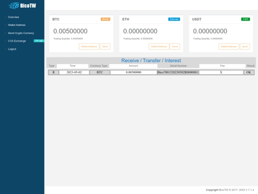Select the ETH balance value
The image size is (258, 194).
tap(140, 31)
